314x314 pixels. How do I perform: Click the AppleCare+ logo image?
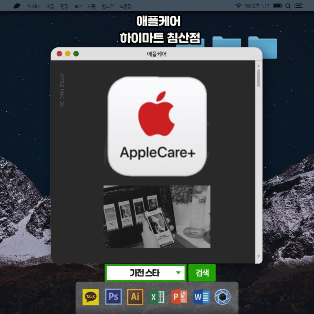click(x=157, y=126)
